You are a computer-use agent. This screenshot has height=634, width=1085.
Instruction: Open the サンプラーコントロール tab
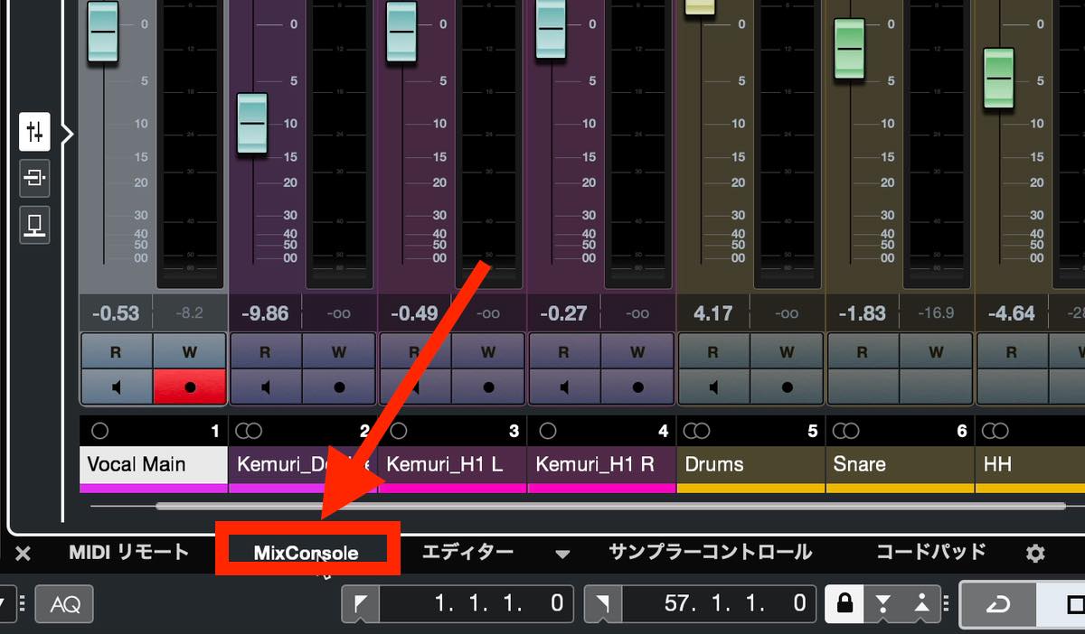pos(710,552)
